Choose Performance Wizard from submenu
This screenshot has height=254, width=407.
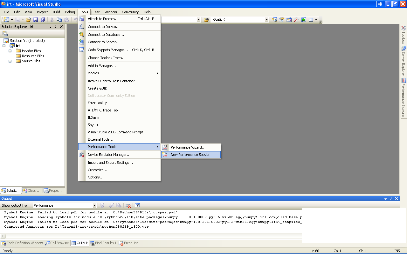tap(188, 147)
